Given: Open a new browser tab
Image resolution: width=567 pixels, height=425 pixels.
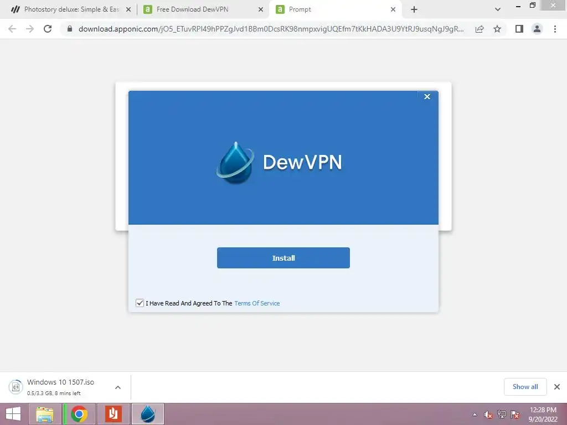Looking at the screenshot, I should 414,10.
